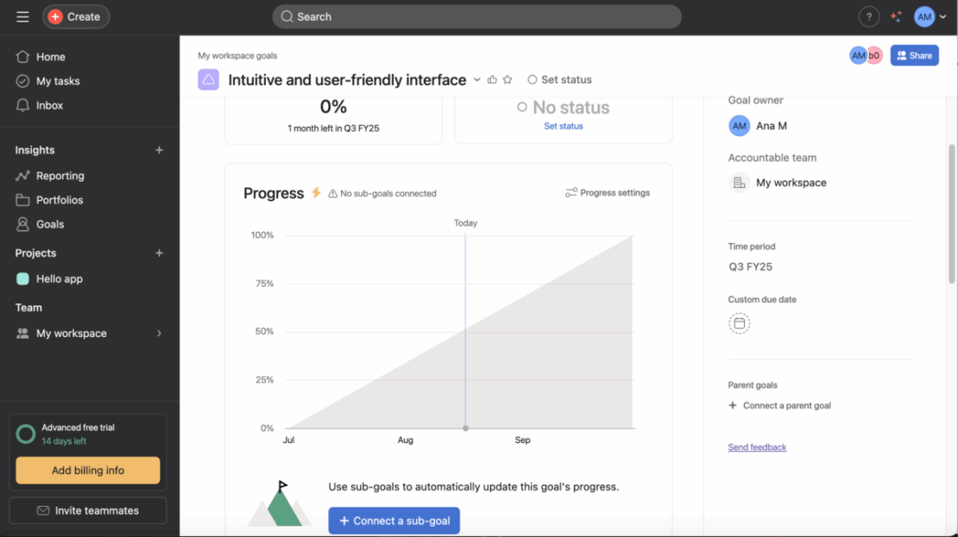Image resolution: width=958 pixels, height=537 pixels.
Task: Open the Send feedback link
Action: click(x=756, y=446)
